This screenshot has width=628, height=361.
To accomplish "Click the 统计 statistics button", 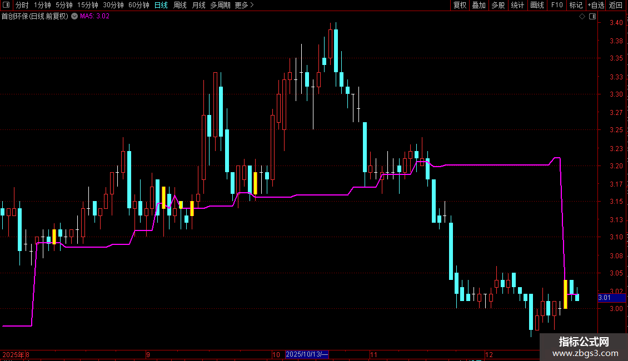I will (x=517, y=5).
